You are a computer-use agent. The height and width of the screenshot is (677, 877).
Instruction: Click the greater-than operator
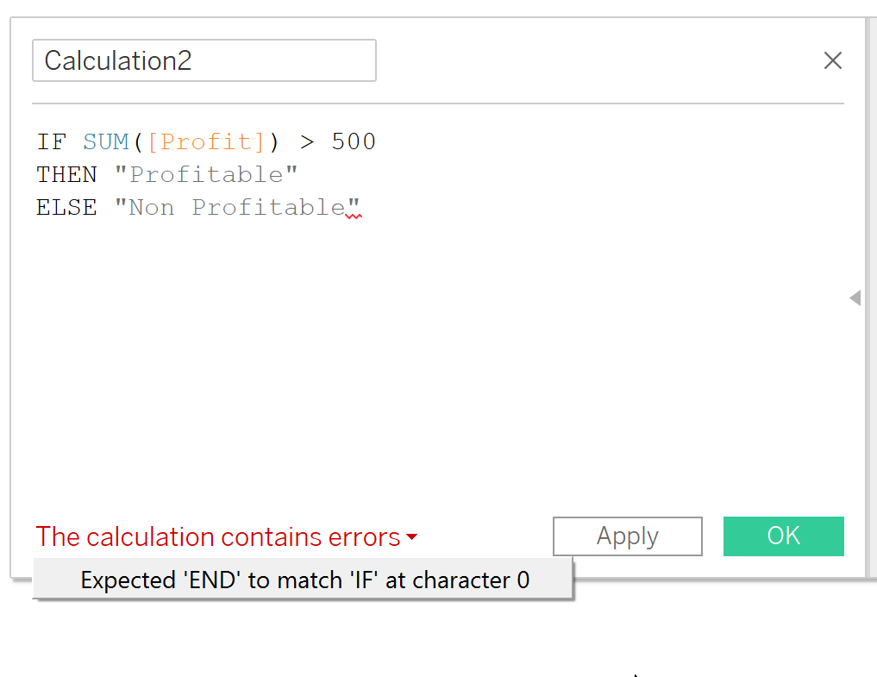tap(308, 141)
